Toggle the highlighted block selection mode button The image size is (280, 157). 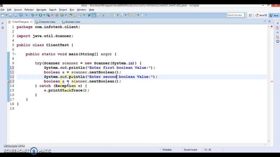[x=94, y=15]
